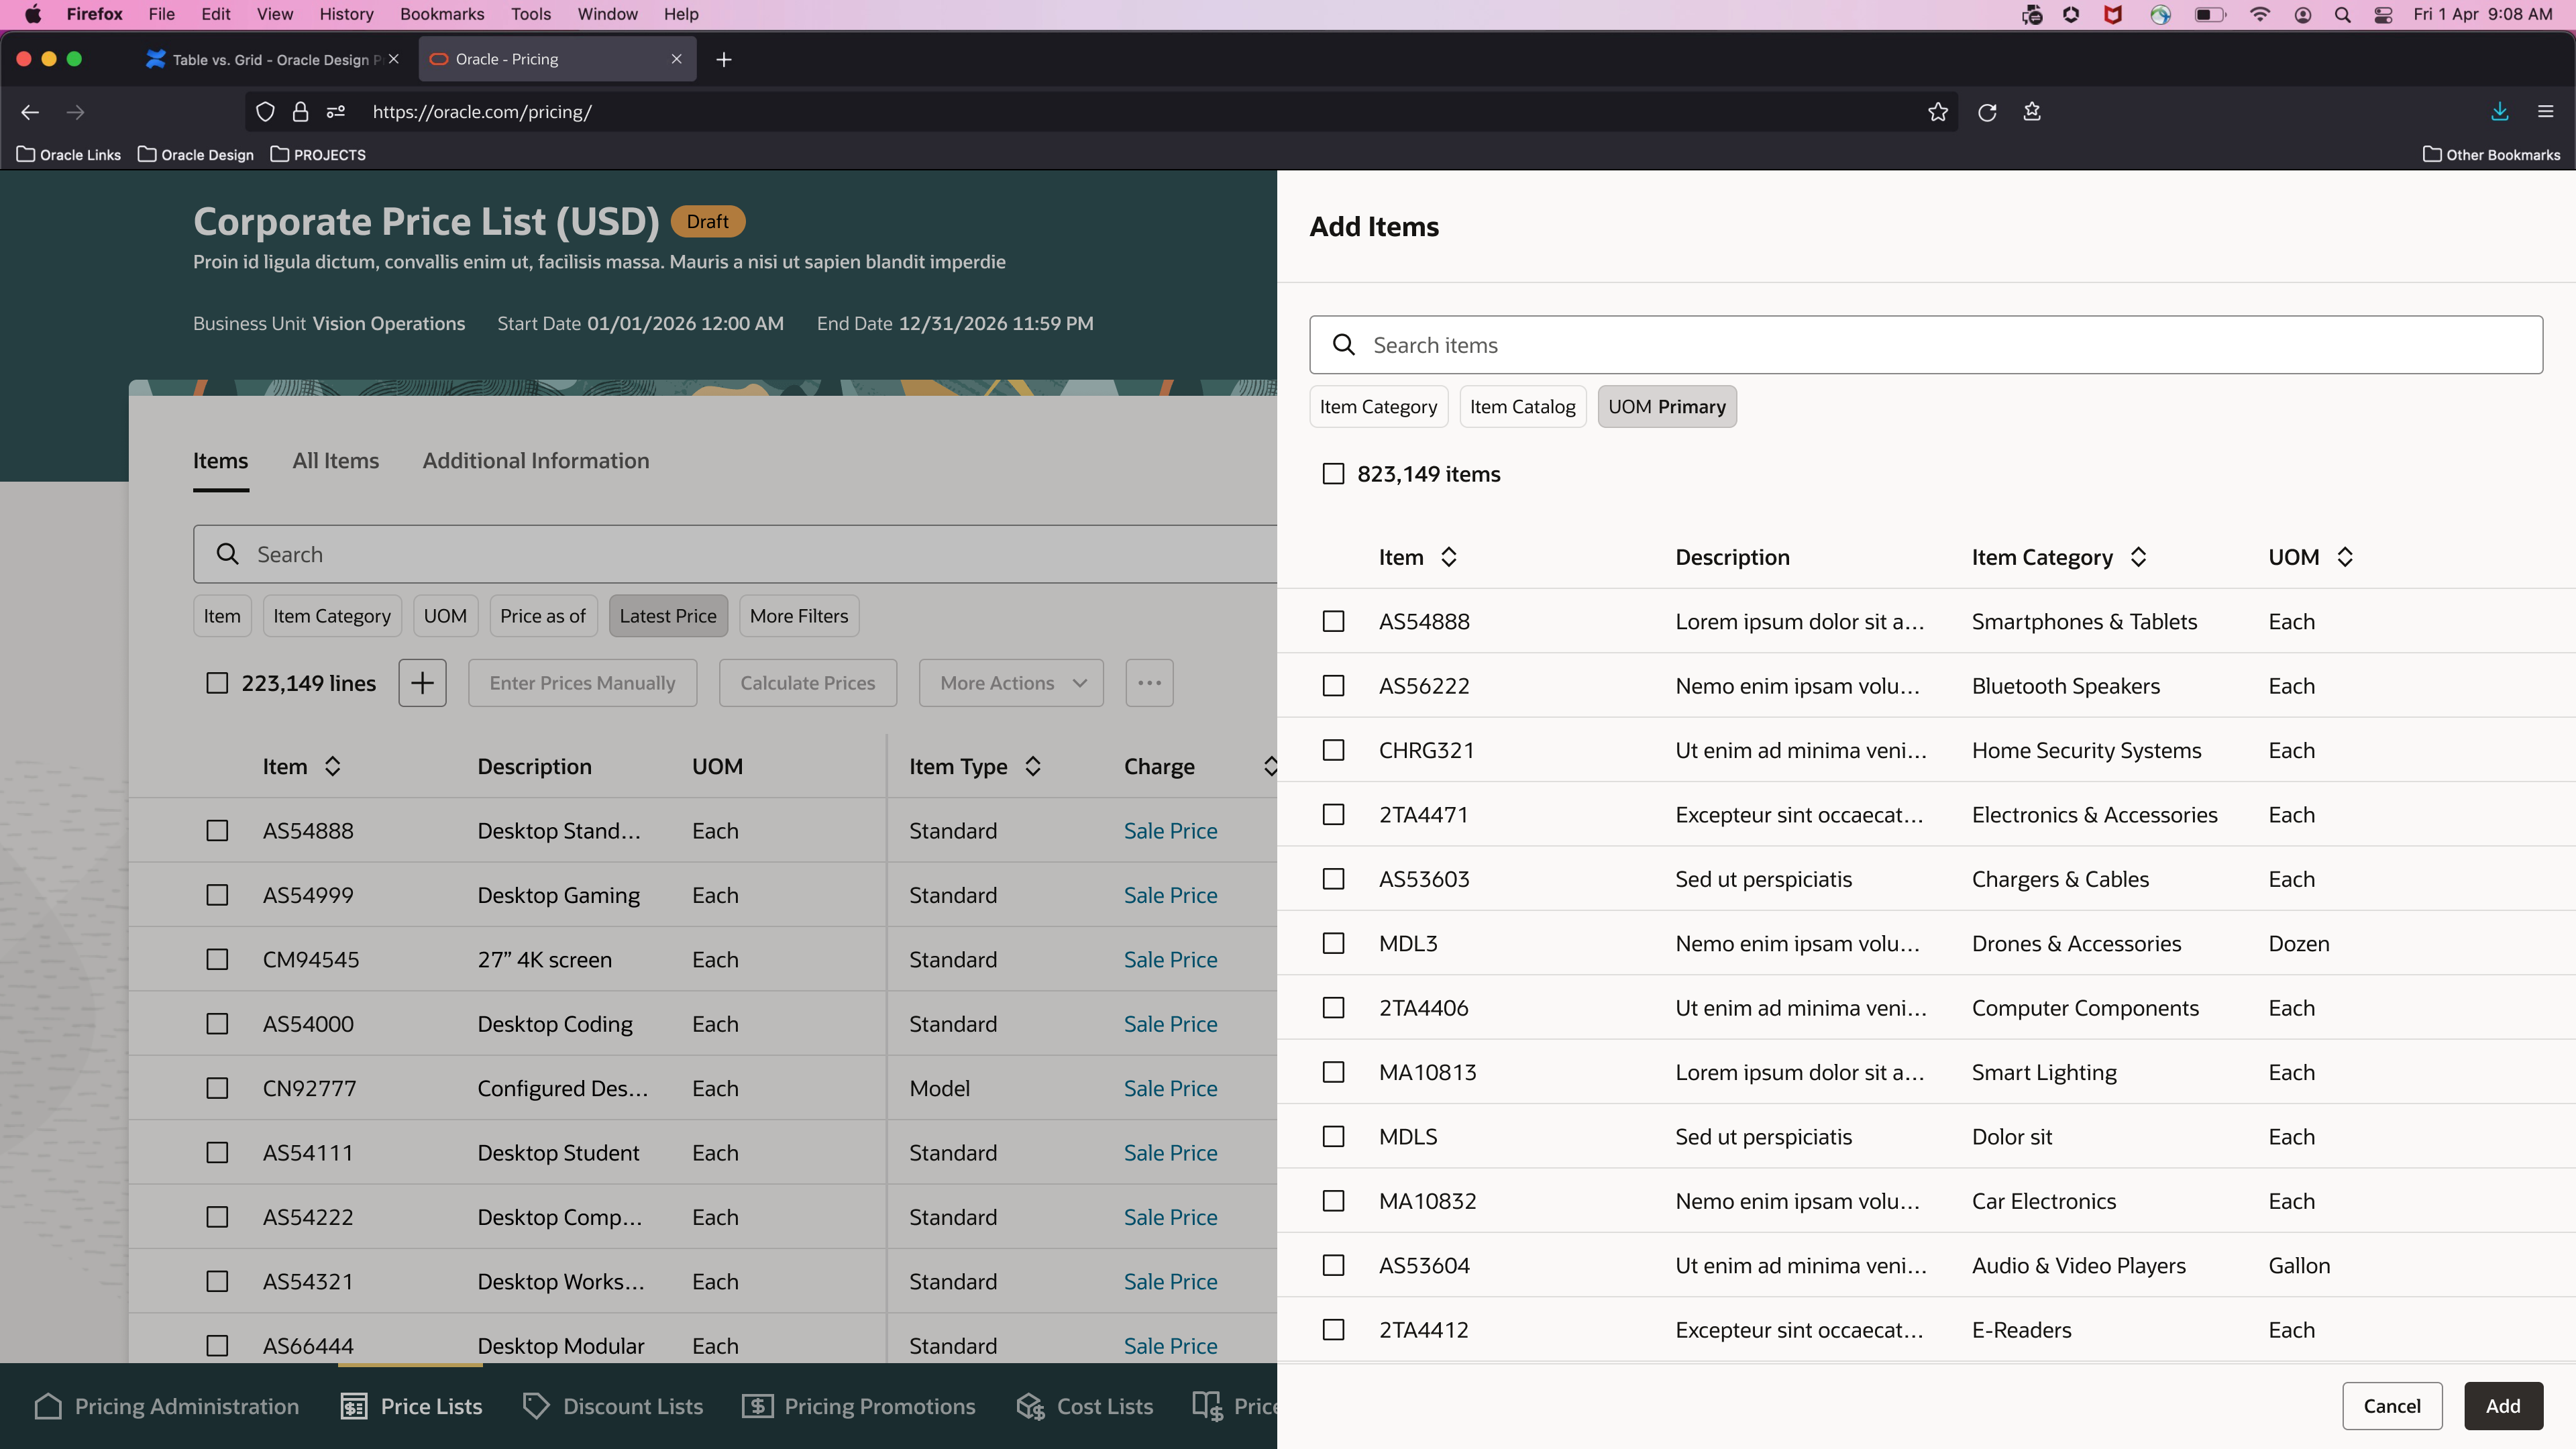Viewport: 2576px width, 1449px height.
Task: Click the Enter Prices Manually button
Action: tap(582, 683)
